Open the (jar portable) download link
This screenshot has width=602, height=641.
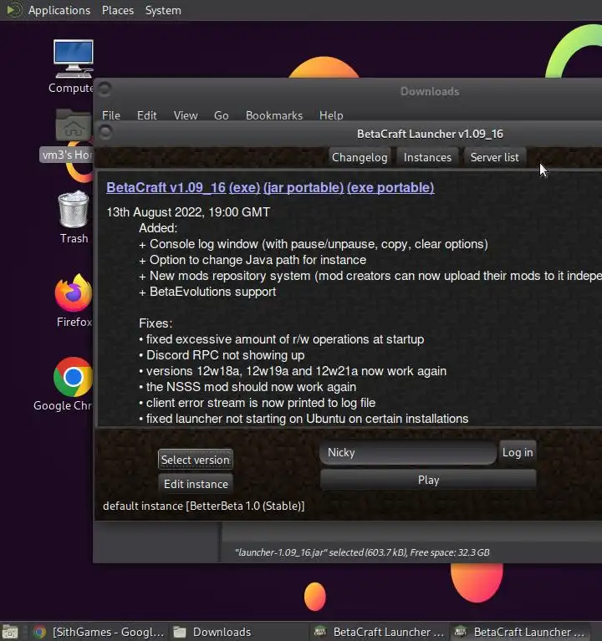pyautogui.click(x=304, y=188)
